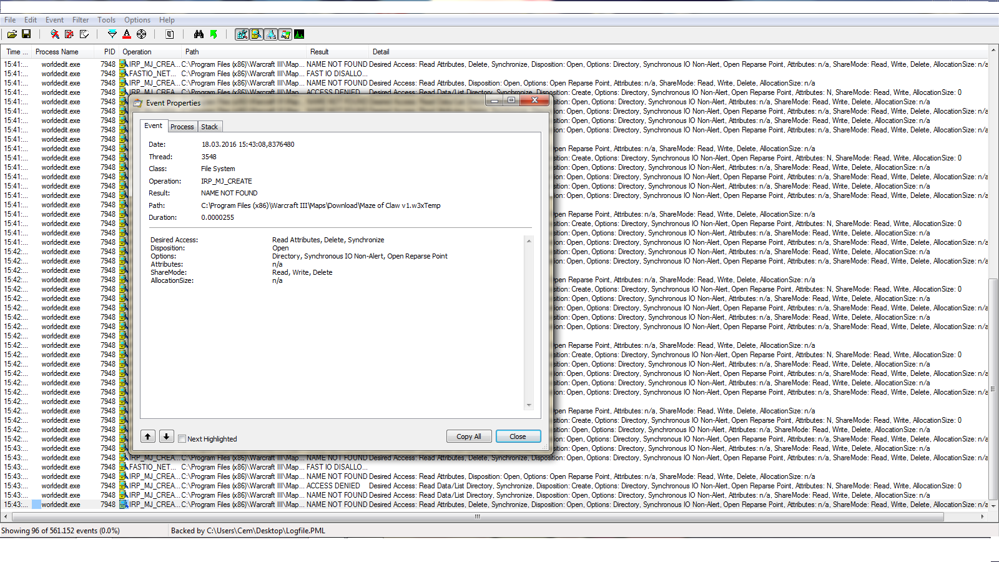Toggle Show File System Activity filter
This screenshot has height=562, width=999.
pyautogui.click(x=257, y=34)
